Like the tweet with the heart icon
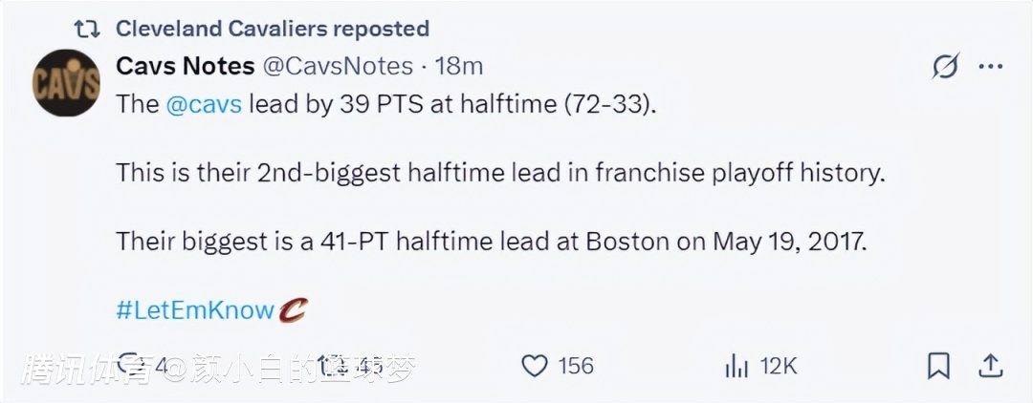The image size is (1033, 403). (x=534, y=366)
